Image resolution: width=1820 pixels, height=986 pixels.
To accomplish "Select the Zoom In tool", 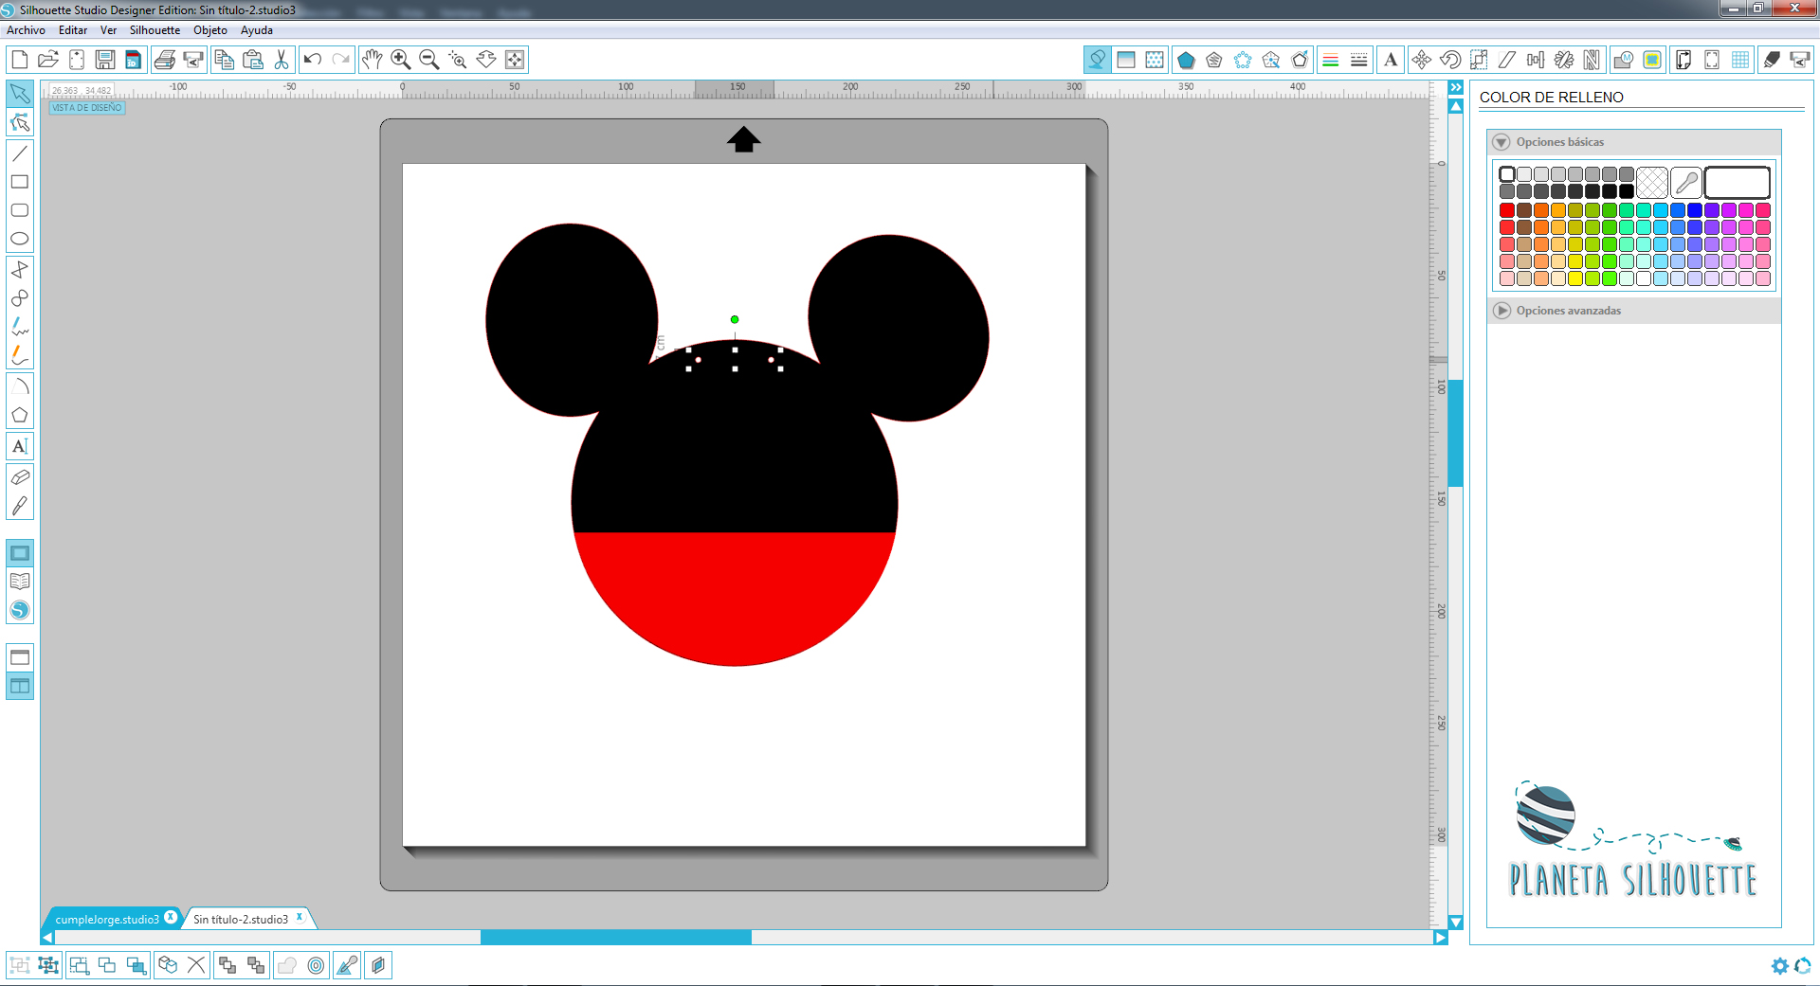I will click(x=400, y=59).
